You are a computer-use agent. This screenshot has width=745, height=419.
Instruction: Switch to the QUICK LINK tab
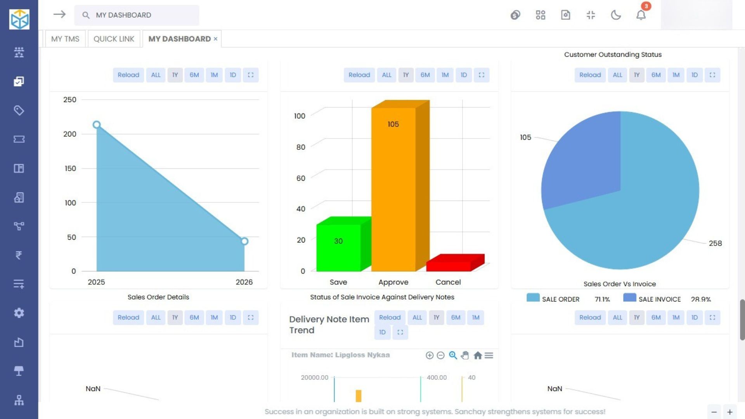(x=114, y=39)
